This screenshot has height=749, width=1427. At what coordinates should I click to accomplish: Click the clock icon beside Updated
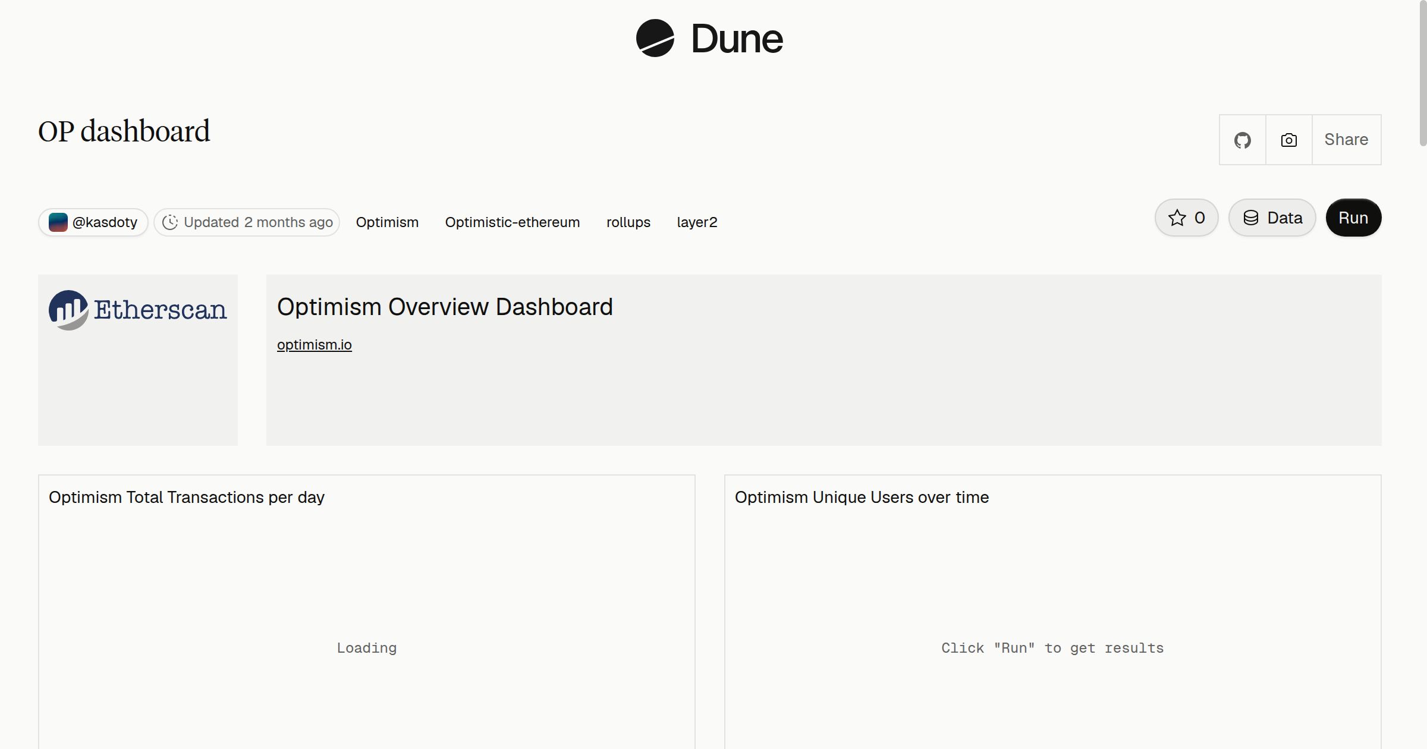click(x=170, y=222)
